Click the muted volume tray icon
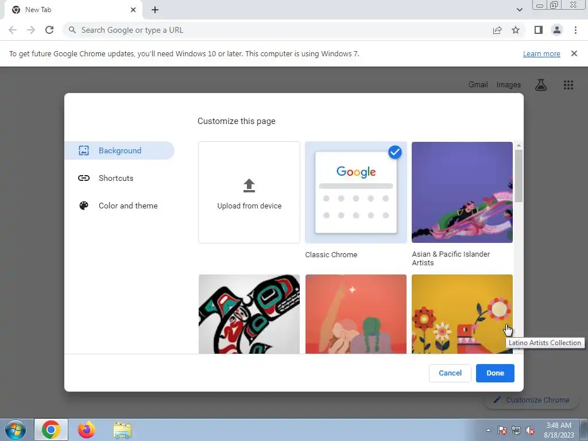This screenshot has width=588, height=441. [530, 430]
